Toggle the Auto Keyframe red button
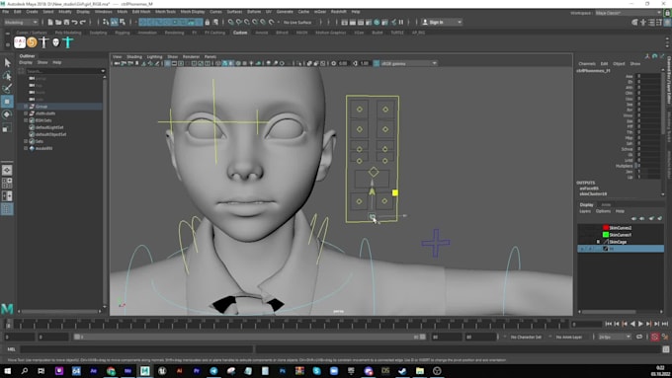 coord(655,337)
